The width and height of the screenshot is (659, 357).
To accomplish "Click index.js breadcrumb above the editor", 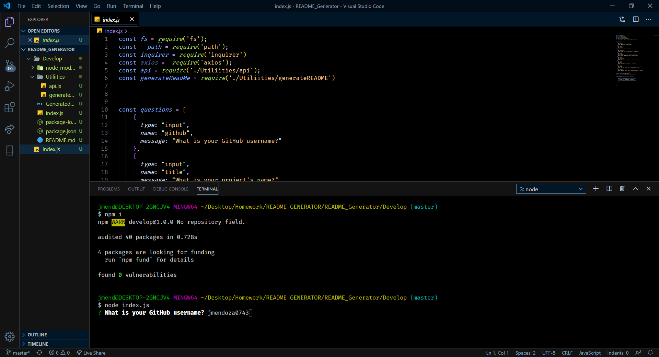I will [114, 31].
